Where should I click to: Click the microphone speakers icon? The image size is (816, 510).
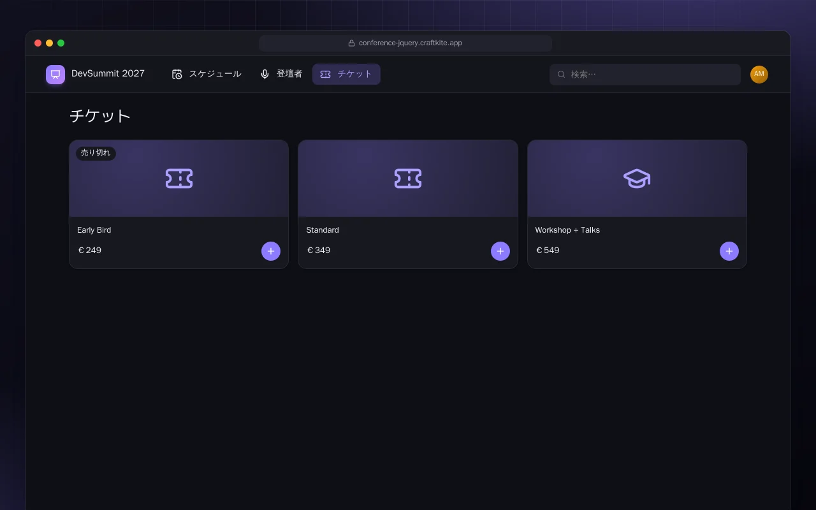[x=265, y=74]
